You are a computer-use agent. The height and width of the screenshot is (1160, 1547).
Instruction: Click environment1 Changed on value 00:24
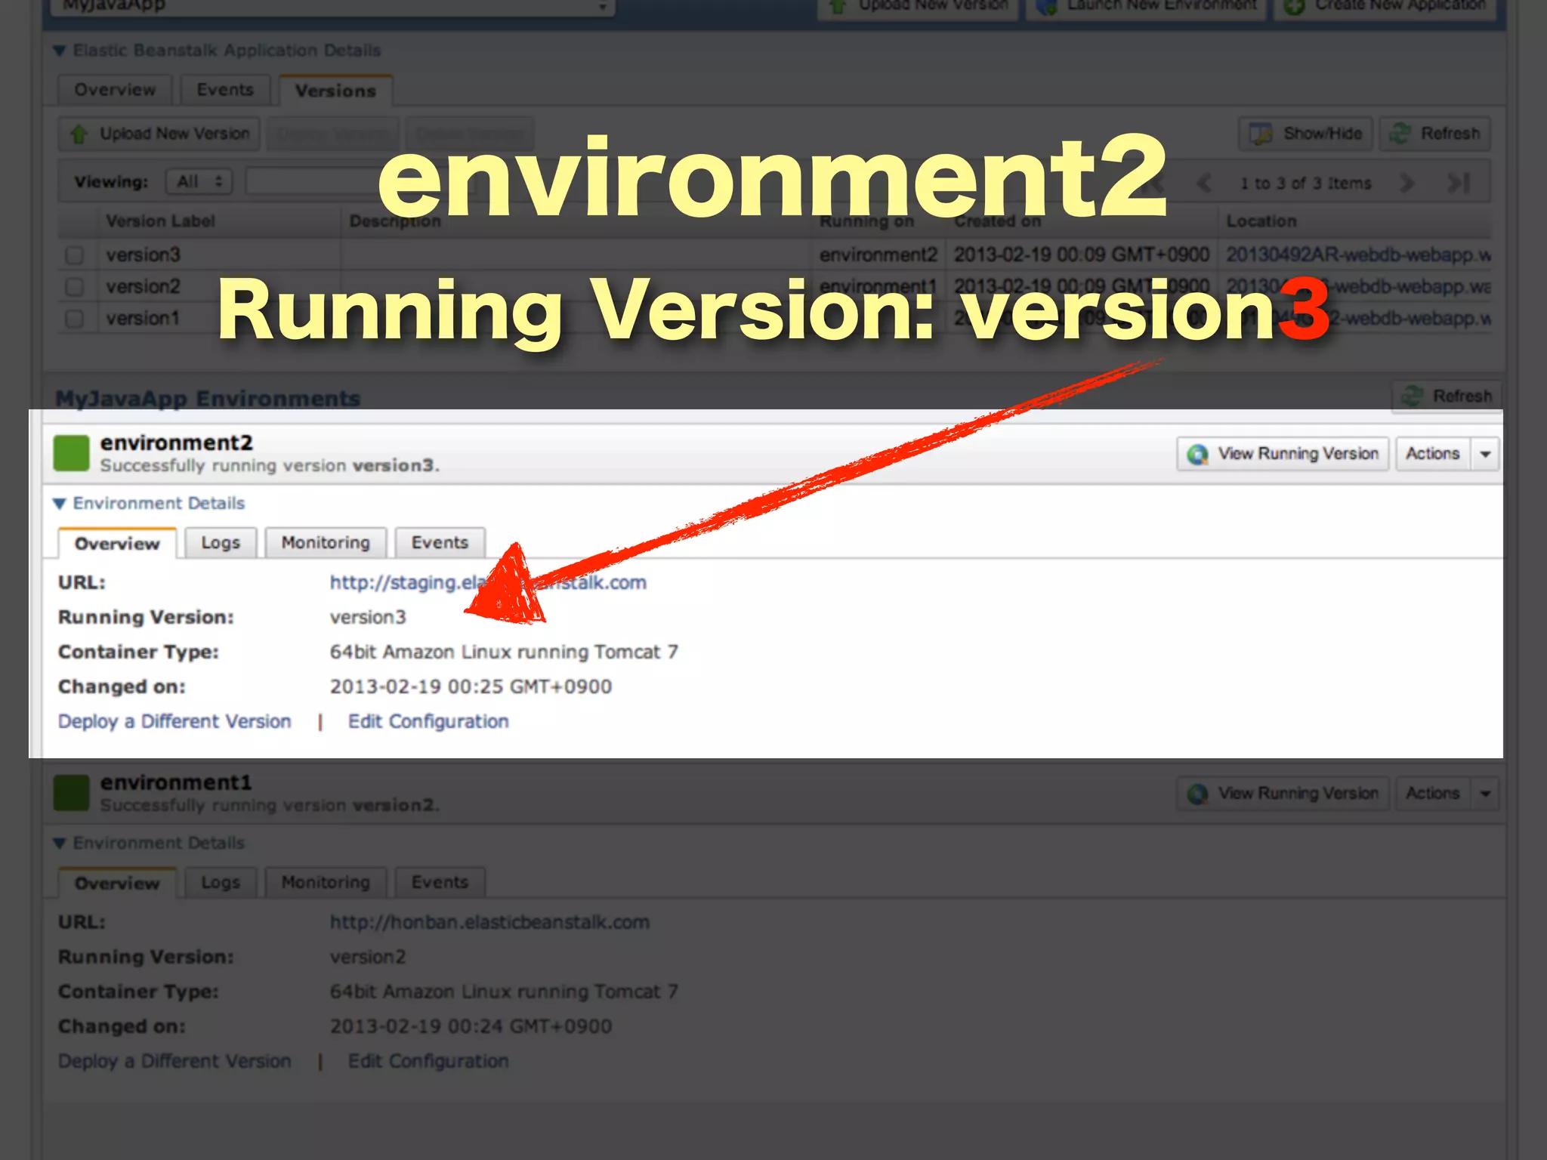471,1026
